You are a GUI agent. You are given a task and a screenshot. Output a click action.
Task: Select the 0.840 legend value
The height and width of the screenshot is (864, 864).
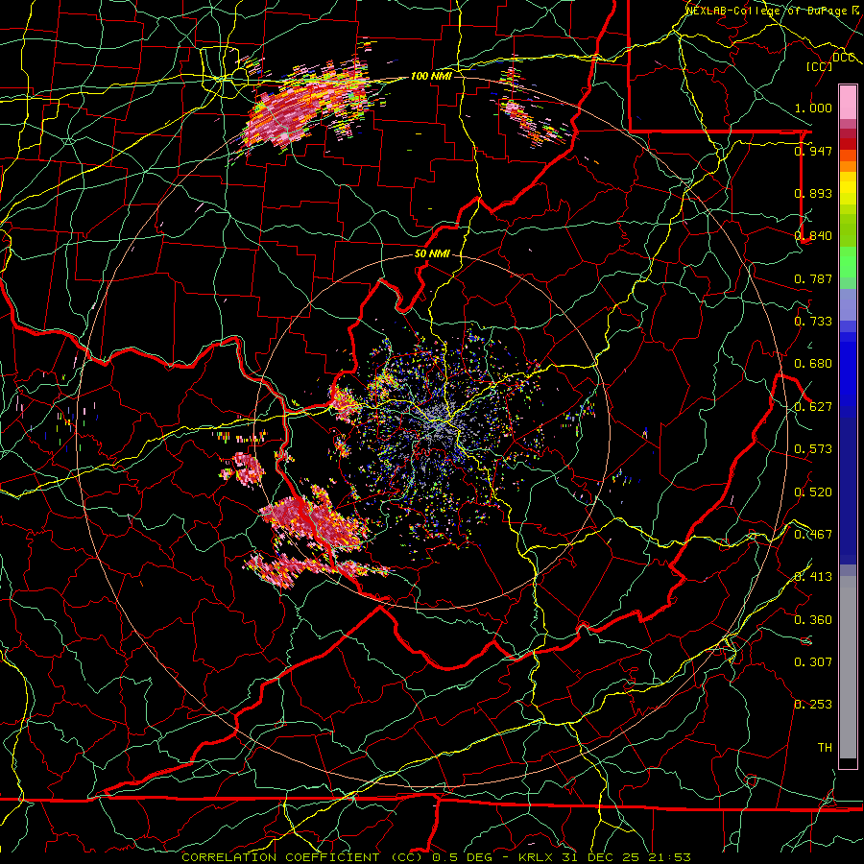[x=813, y=236]
